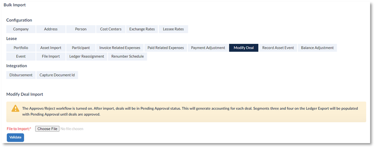Open Capture Document Id import

(57, 75)
